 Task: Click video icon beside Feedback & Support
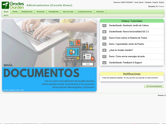coord(104,63)
